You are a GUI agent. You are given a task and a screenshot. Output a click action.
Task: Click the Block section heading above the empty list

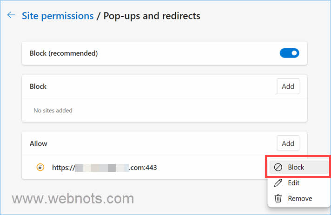[x=38, y=86]
